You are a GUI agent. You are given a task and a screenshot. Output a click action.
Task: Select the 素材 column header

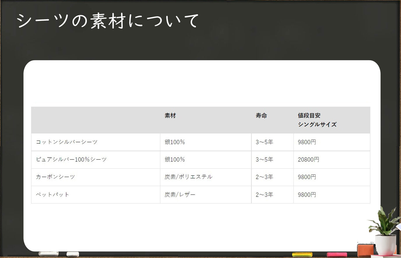170,116
